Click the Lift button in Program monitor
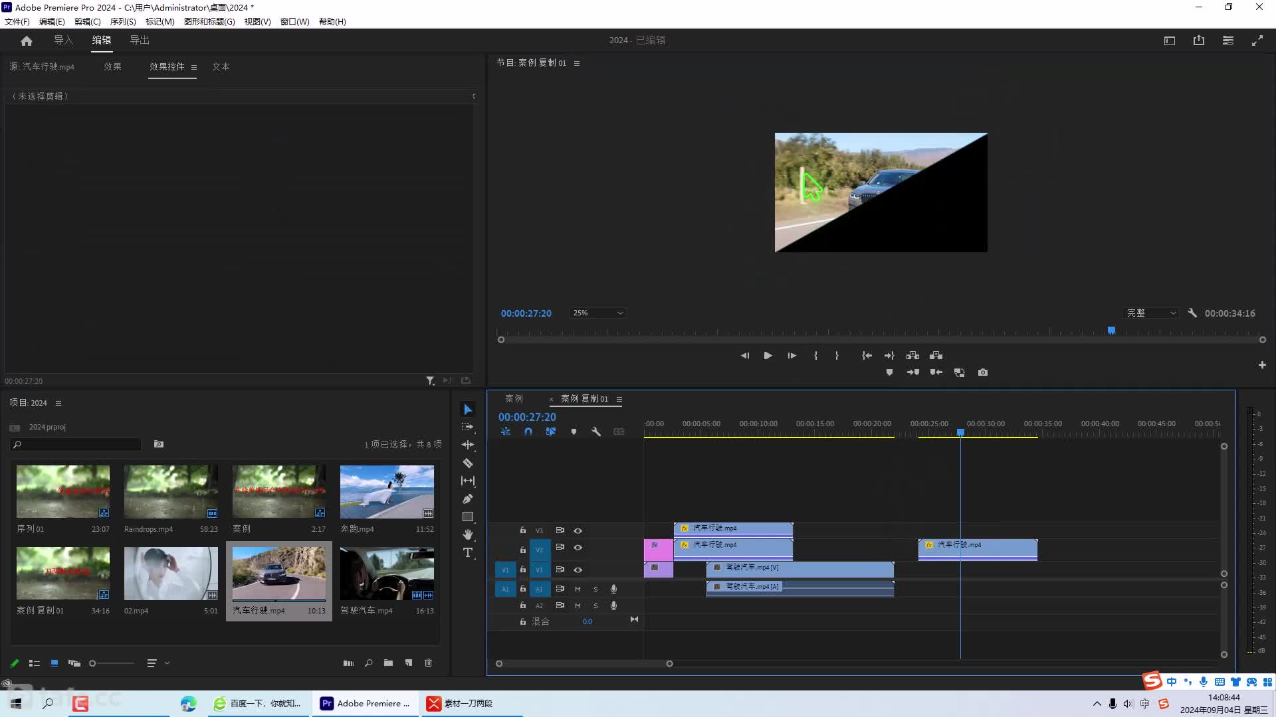 tap(913, 356)
